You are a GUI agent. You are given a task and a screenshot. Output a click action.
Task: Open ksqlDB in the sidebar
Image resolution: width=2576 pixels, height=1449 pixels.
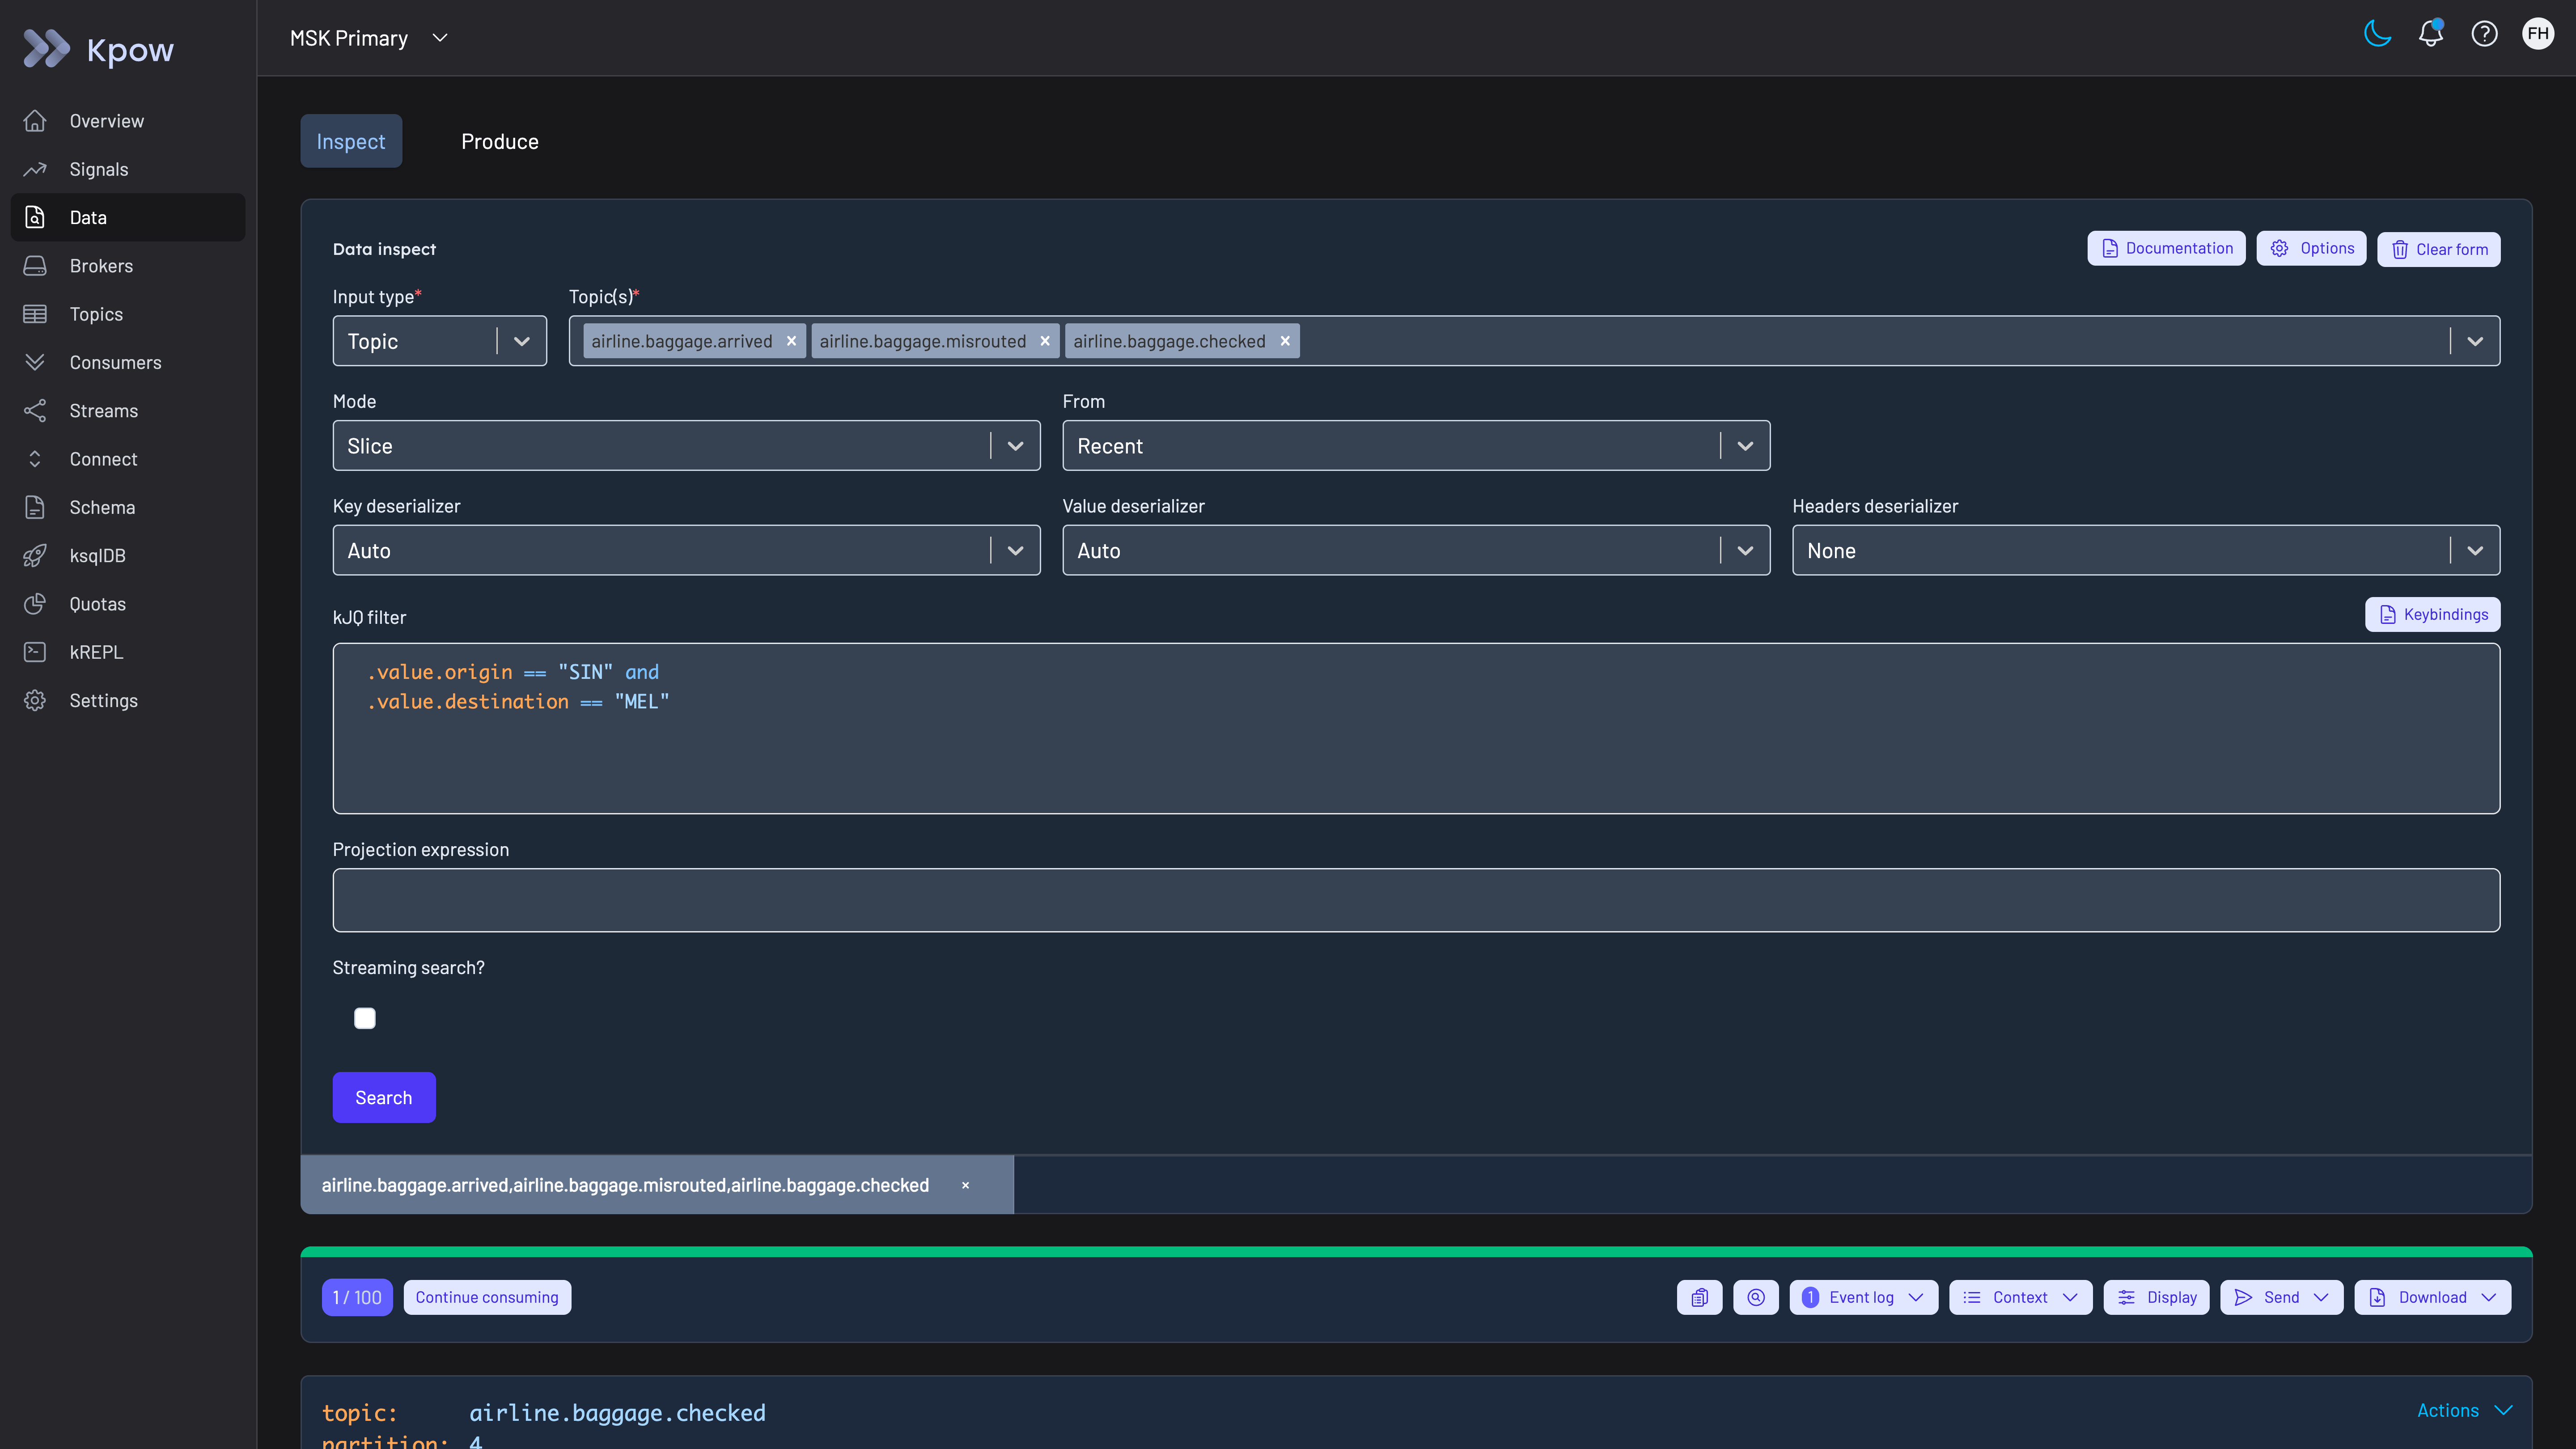pos(128,556)
